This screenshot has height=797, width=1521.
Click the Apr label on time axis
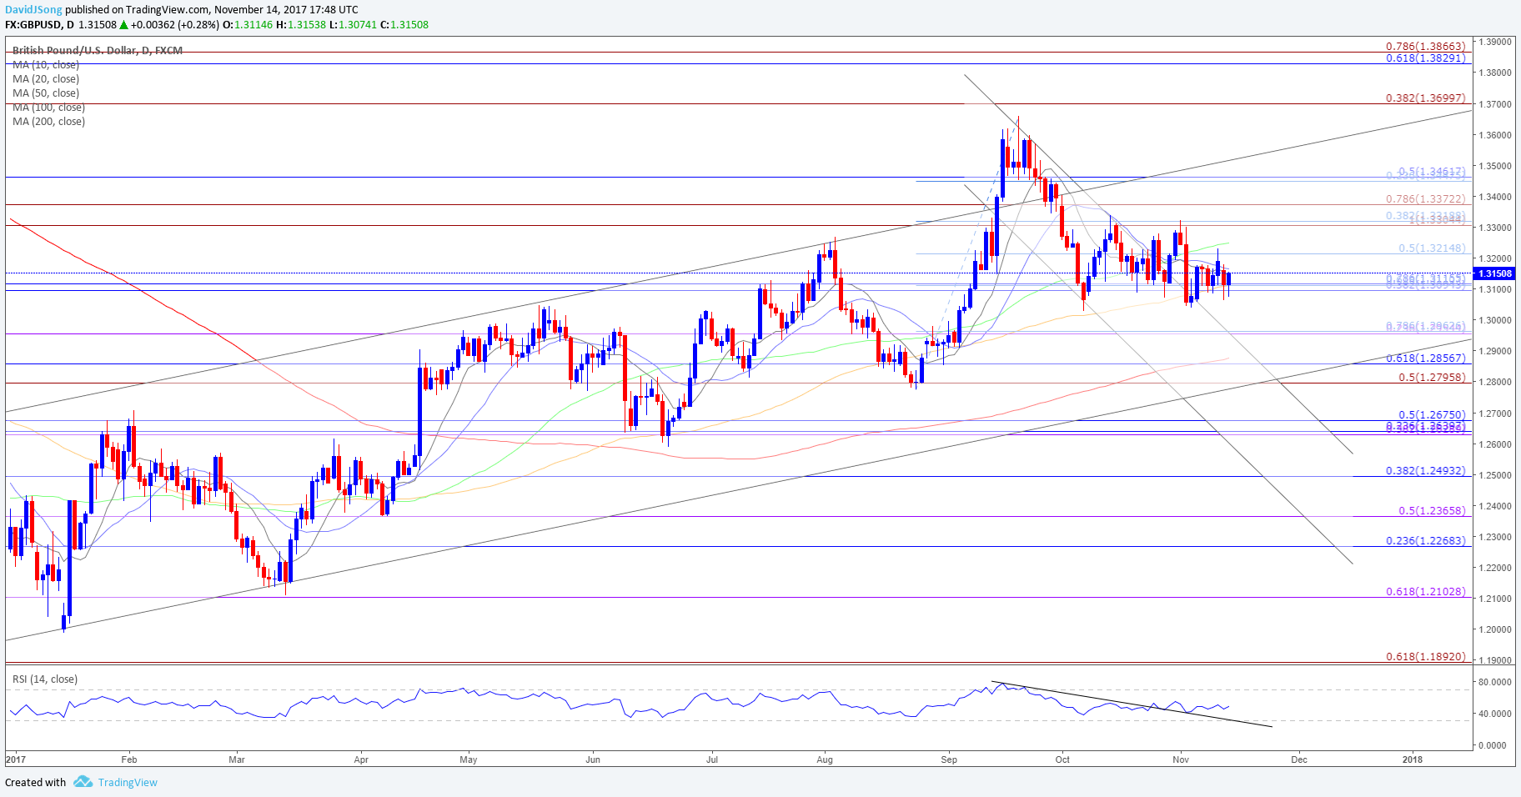(361, 759)
